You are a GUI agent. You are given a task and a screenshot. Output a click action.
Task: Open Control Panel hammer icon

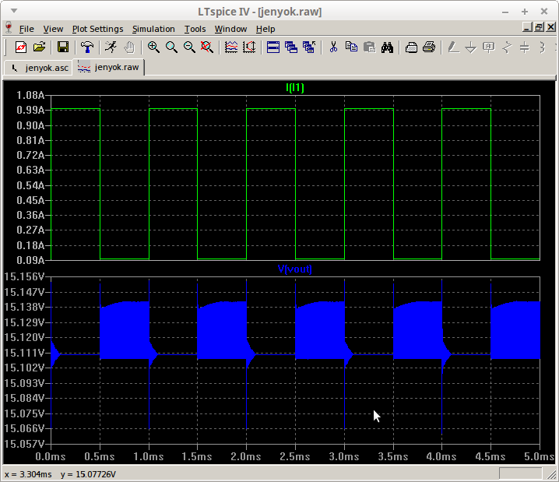point(87,47)
